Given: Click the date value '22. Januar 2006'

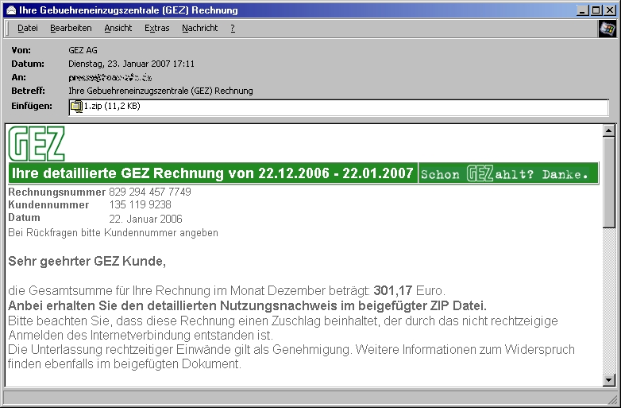Looking at the screenshot, I should click(x=146, y=219).
